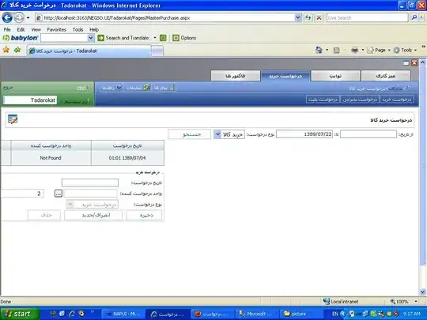The image size is (427, 320).
Task: Click the واحد درخواست کننده input field
Action: (x=90, y=194)
